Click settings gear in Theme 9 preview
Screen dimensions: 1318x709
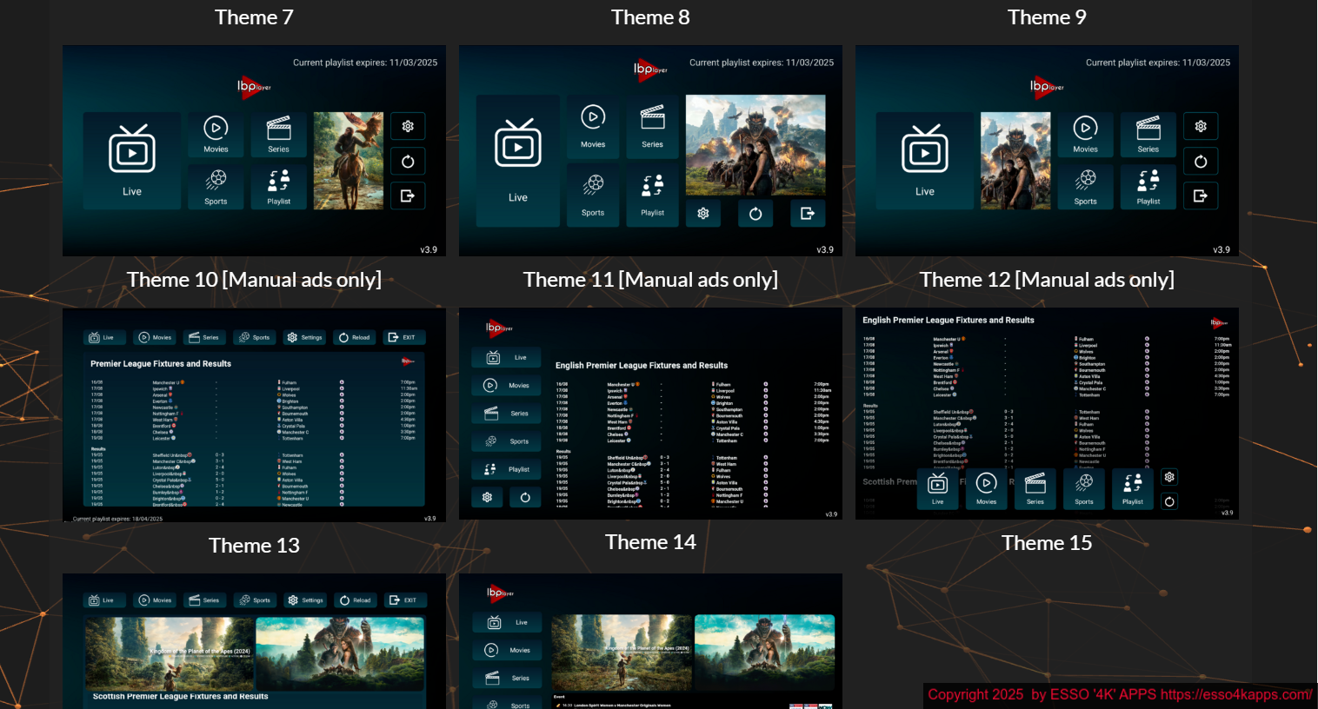1201,126
